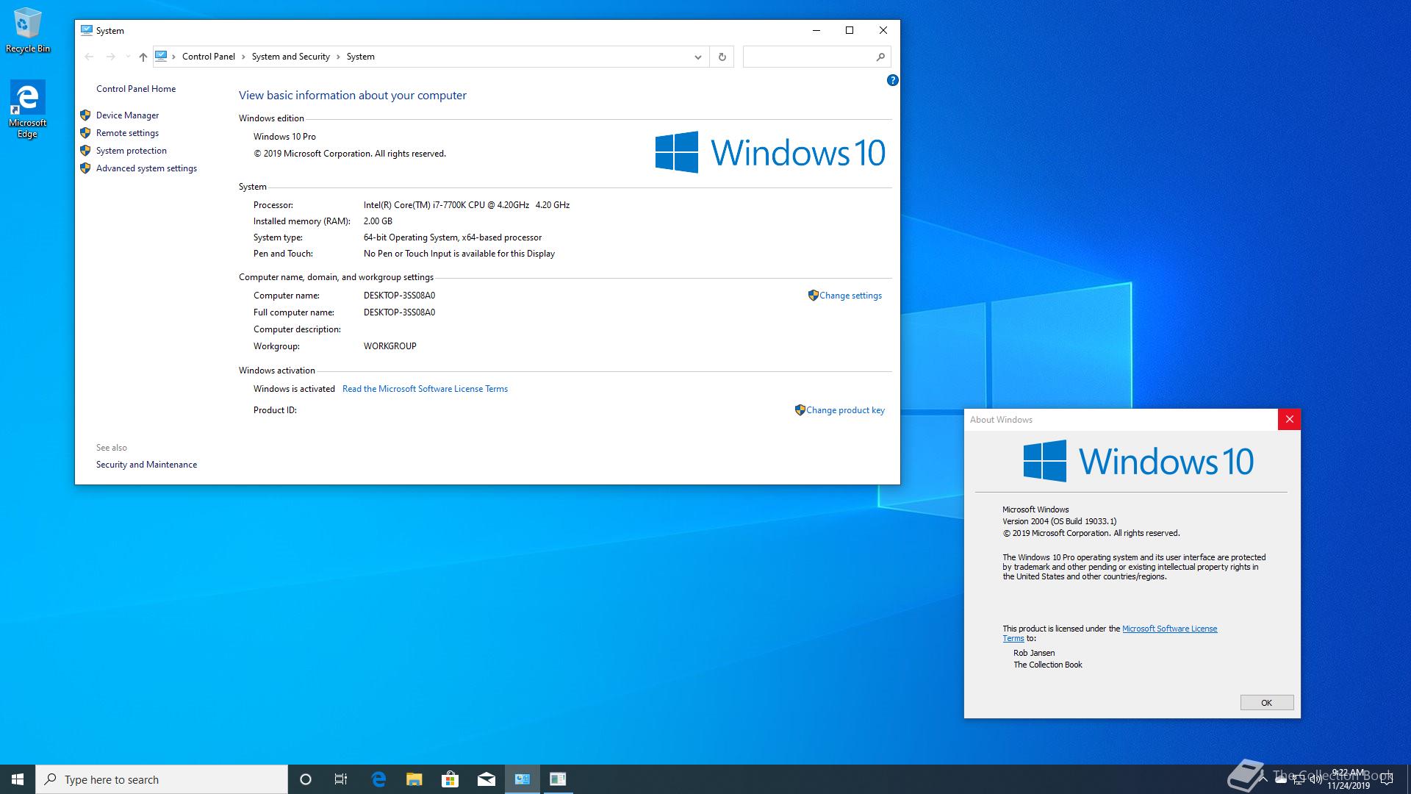Image resolution: width=1411 pixels, height=794 pixels.
Task: Open the help question mark icon
Action: [892, 80]
